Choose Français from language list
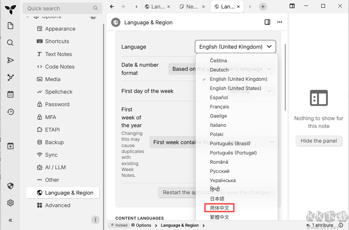This screenshot has height=230, width=349. [237, 107]
